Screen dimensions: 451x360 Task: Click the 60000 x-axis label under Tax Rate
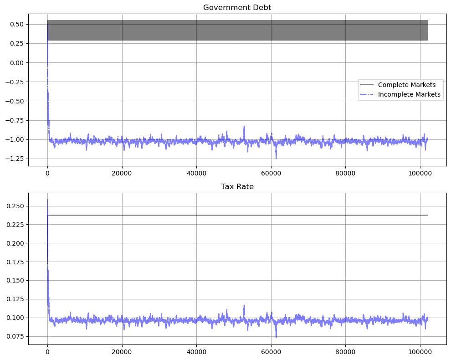(271, 352)
